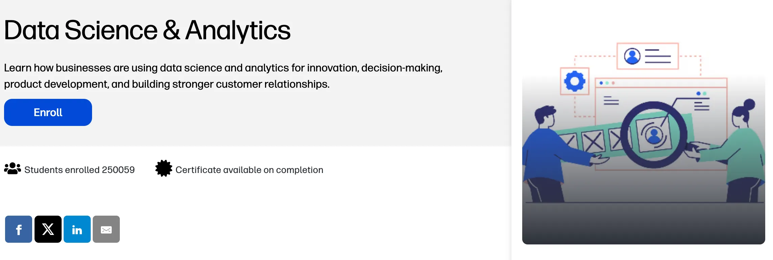Share the course on LinkedIn
This screenshot has width=773, height=260.
[x=77, y=229]
